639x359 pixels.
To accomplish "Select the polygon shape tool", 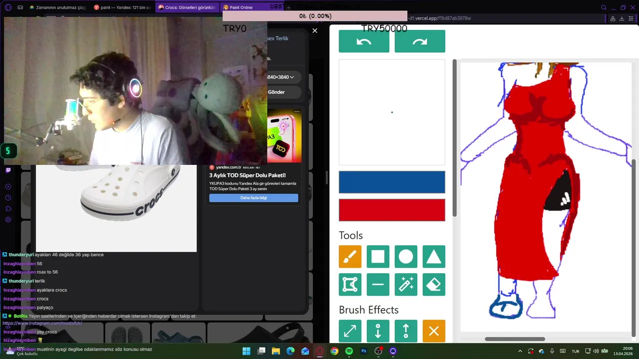I will pos(350,285).
